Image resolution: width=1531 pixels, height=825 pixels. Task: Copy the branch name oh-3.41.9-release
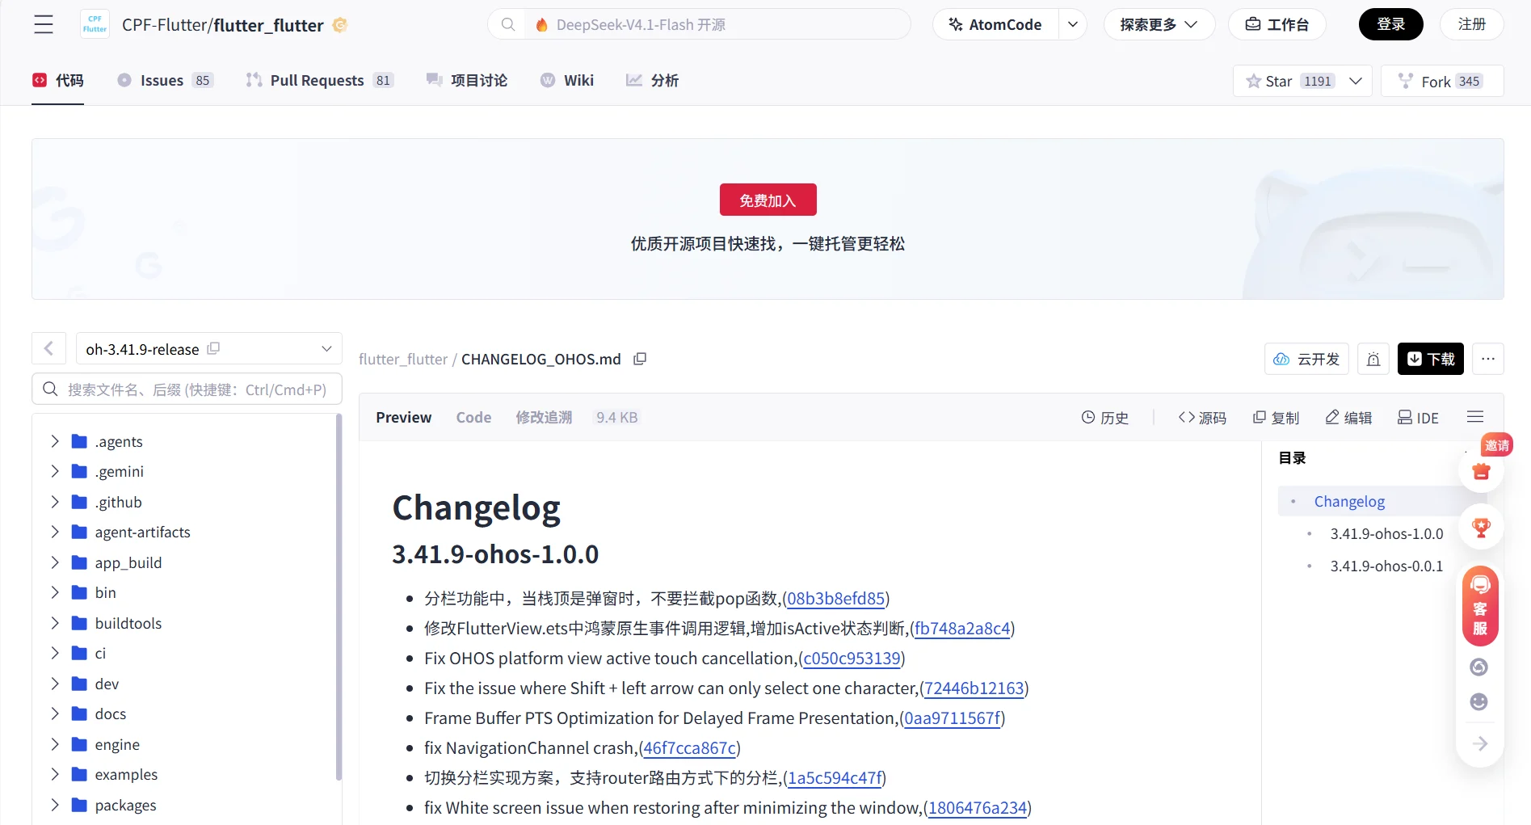coord(213,348)
